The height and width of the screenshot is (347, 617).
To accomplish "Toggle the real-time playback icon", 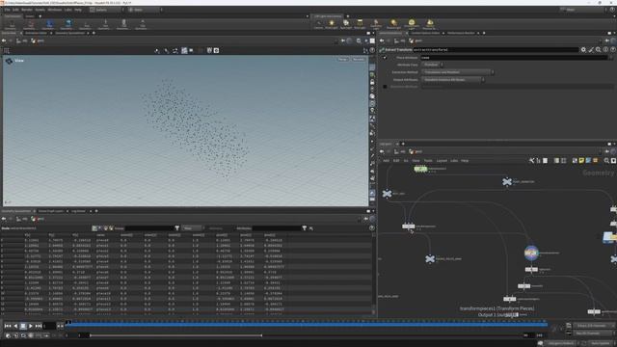I will pyautogui.click(x=8, y=335).
